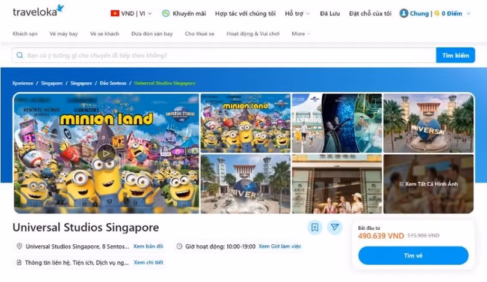Click the search magnifier icon
Screen dimensions: 487x282
[20, 55]
